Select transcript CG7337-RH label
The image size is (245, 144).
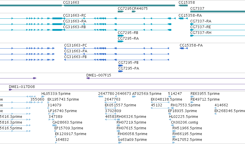point(201,33)
